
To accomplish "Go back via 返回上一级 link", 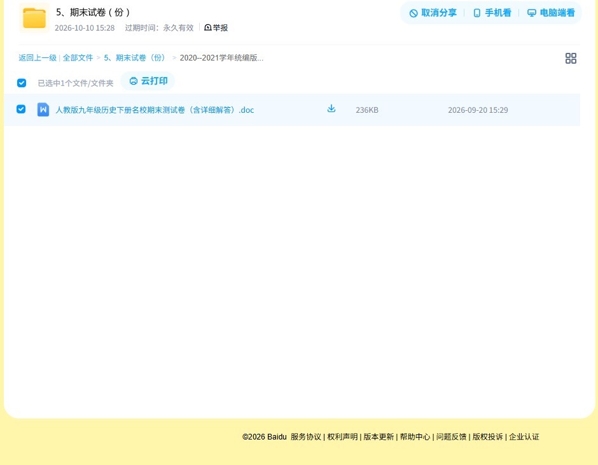I will coord(38,58).
